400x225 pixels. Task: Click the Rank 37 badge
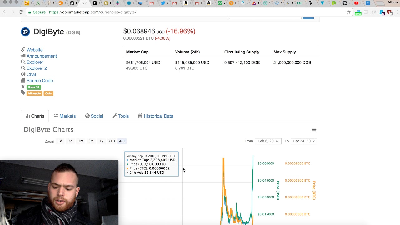click(x=34, y=87)
